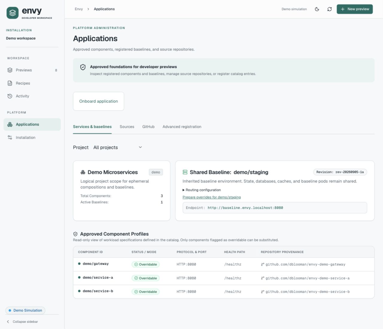
Task: Click the Revision rev-20260905-1a badge
Action: [x=340, y=172]
